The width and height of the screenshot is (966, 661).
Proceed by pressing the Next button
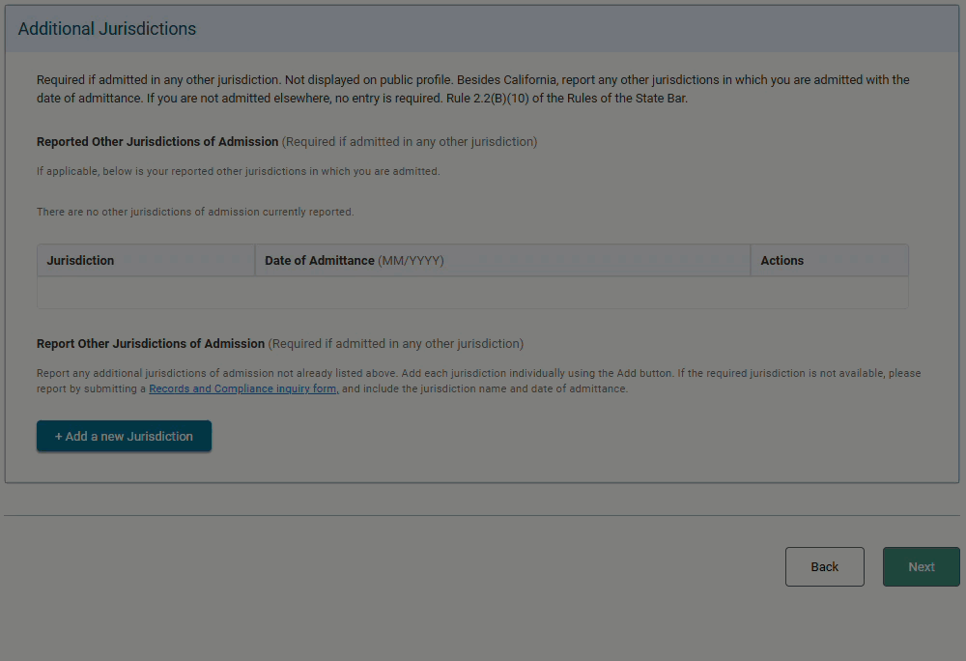[921, 567]
